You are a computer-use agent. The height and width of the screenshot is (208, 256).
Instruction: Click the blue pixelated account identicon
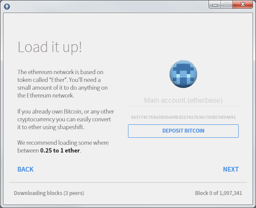pos(183,74)
